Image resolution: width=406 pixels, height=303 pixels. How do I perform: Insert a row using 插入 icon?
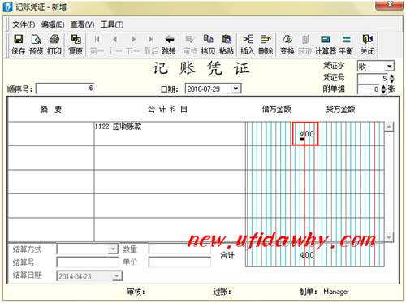[x=248, y=45]
